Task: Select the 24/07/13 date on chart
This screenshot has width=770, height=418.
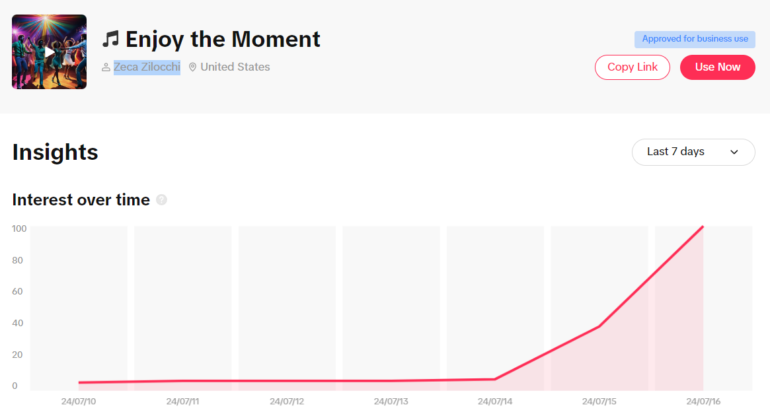Action: (x=391, y=401)
